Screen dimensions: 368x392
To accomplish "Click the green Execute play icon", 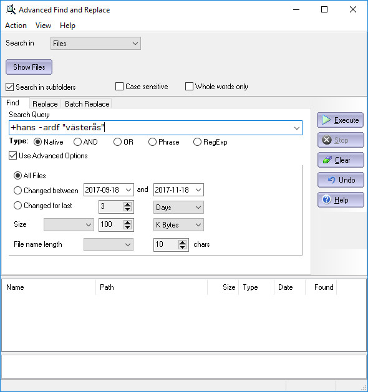I will [x=326, y=120].
